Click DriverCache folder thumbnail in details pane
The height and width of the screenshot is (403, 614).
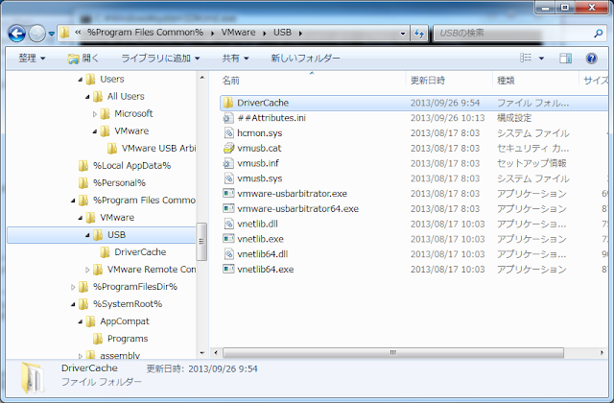[33, 378]
